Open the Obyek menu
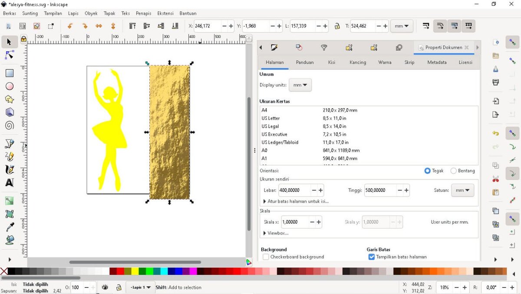The image size is (521, 294). click(91, 13)
